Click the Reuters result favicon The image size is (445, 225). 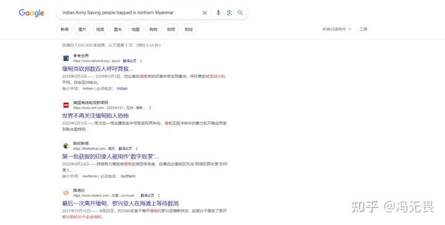click(66, 193)
